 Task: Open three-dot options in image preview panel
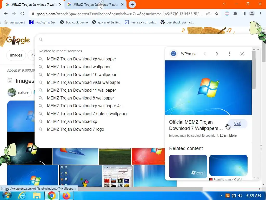point(230,54)
